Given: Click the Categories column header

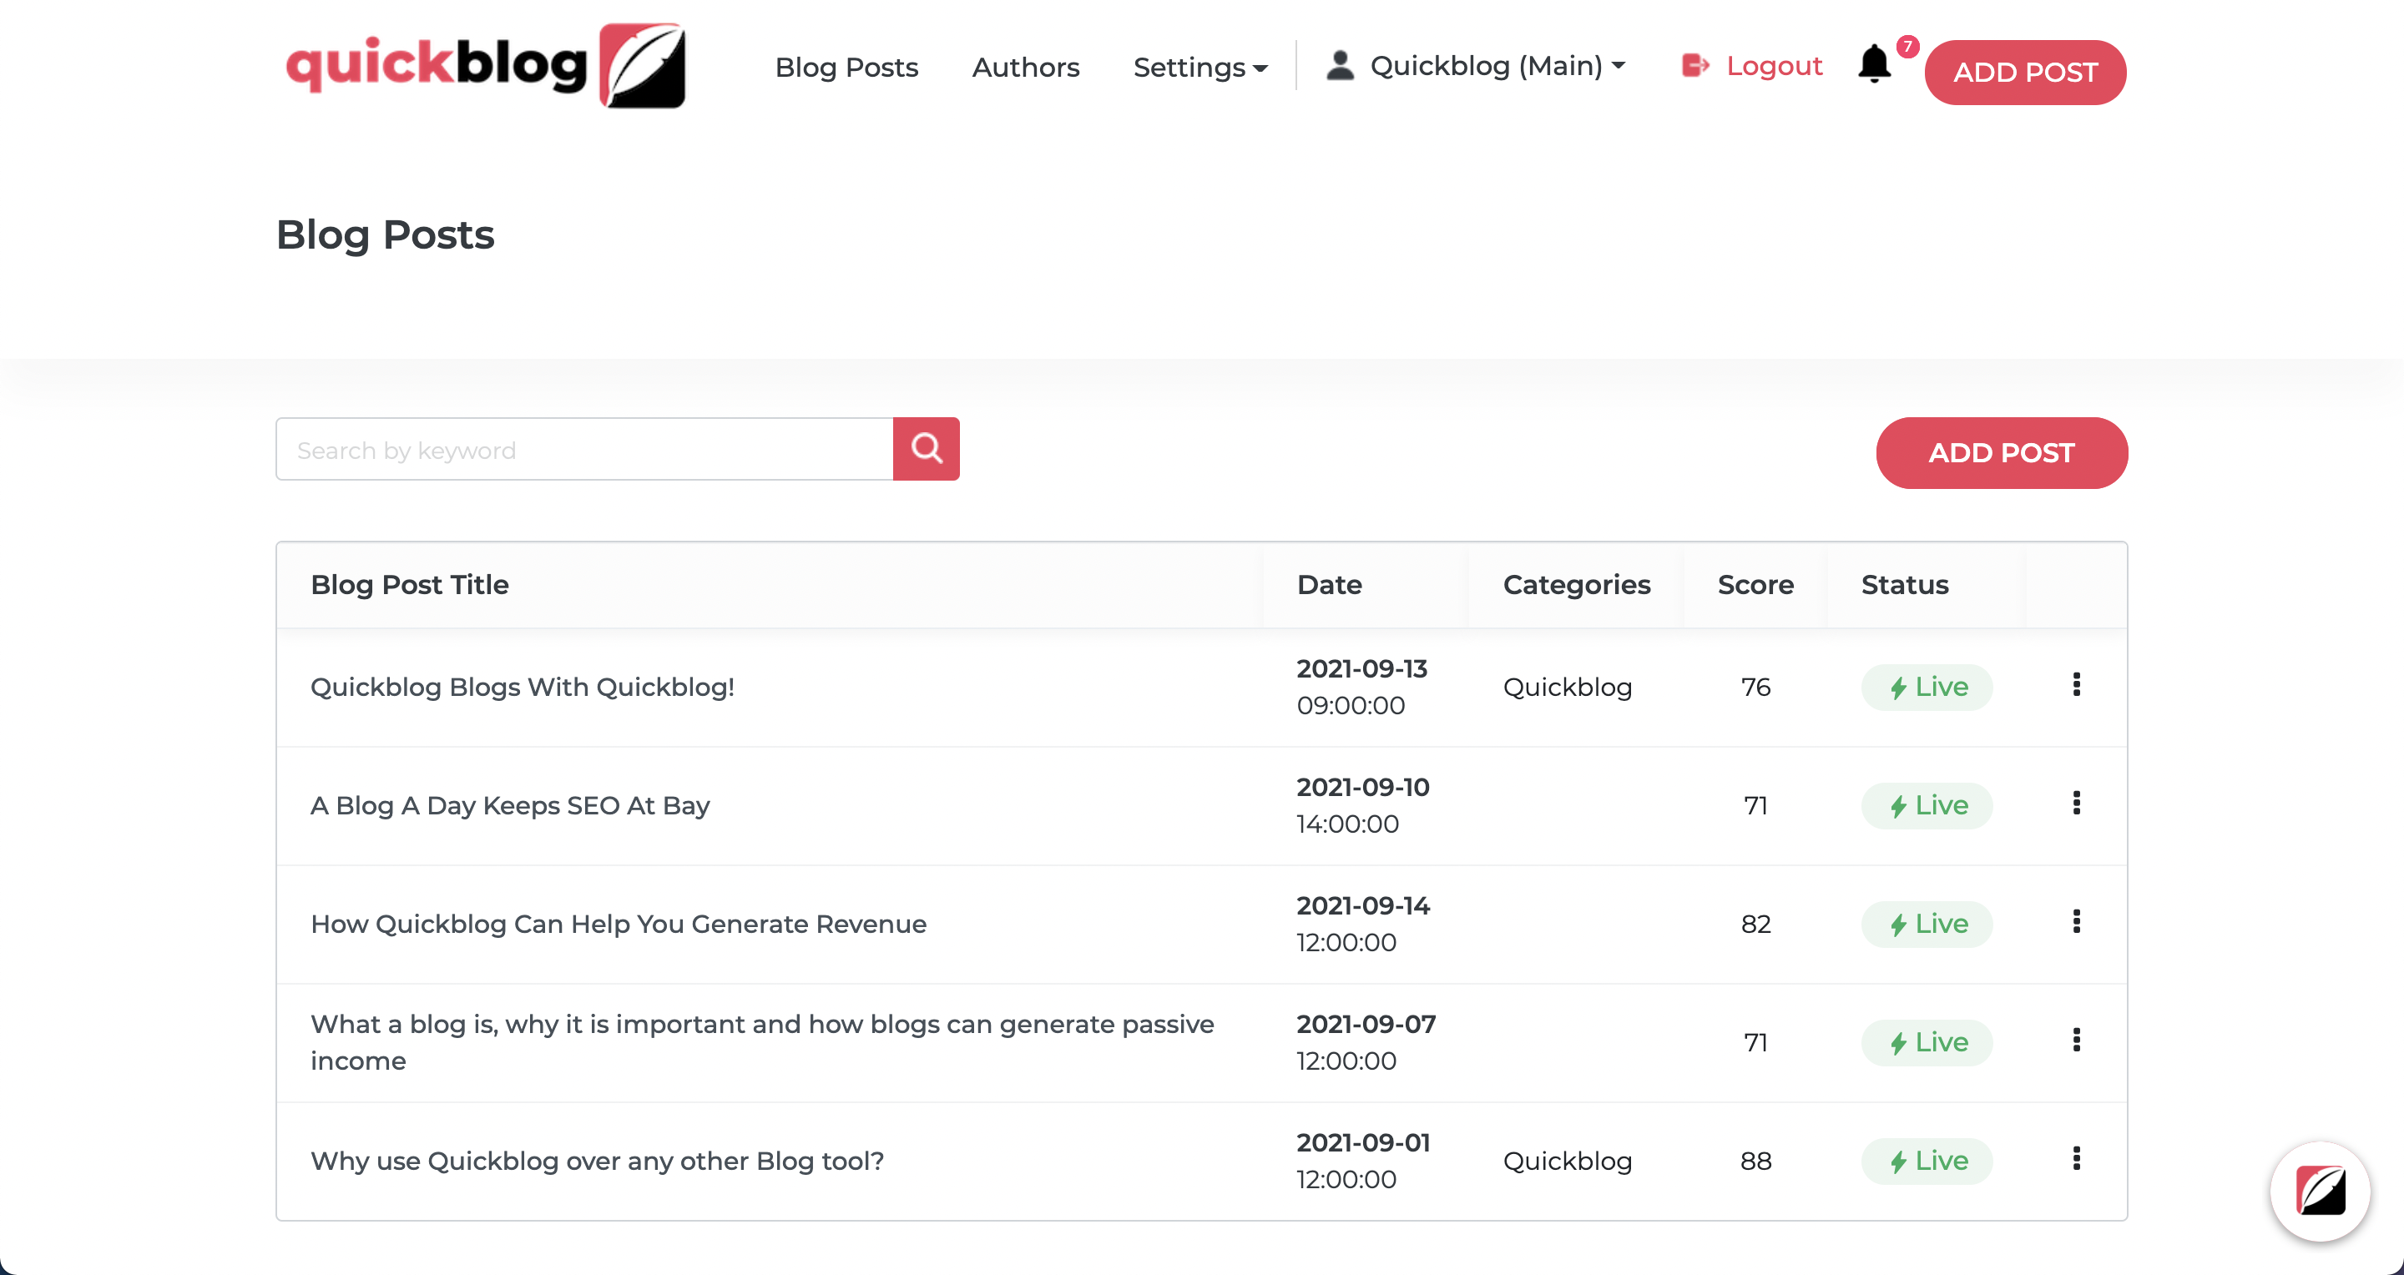Looking at the screenshot, I should (1576, 585).
